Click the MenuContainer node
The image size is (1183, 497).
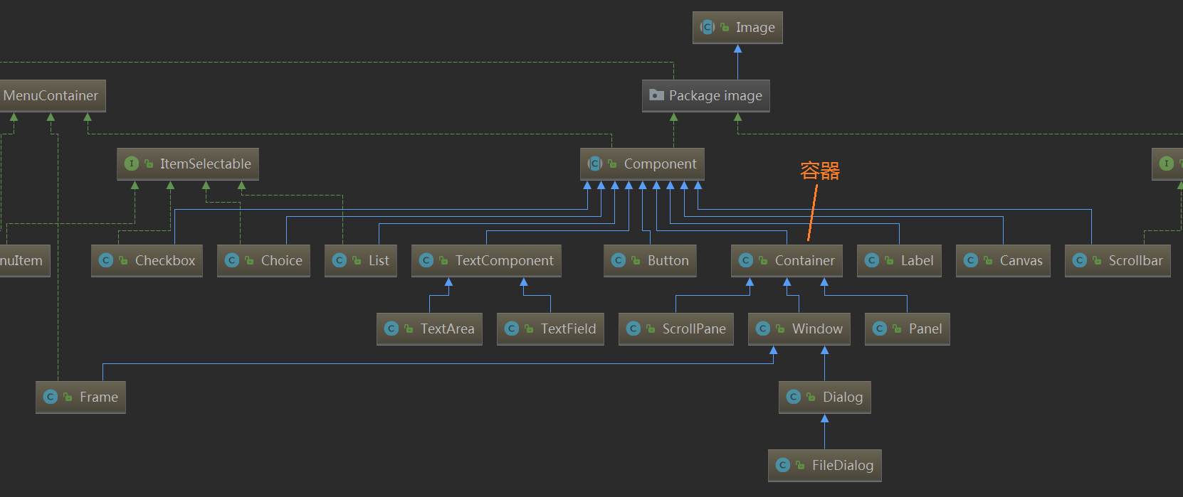(51, 95)
